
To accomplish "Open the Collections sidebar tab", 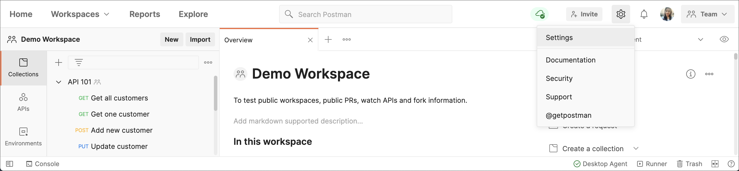I will pyautogui.click(x=23, y=68).
